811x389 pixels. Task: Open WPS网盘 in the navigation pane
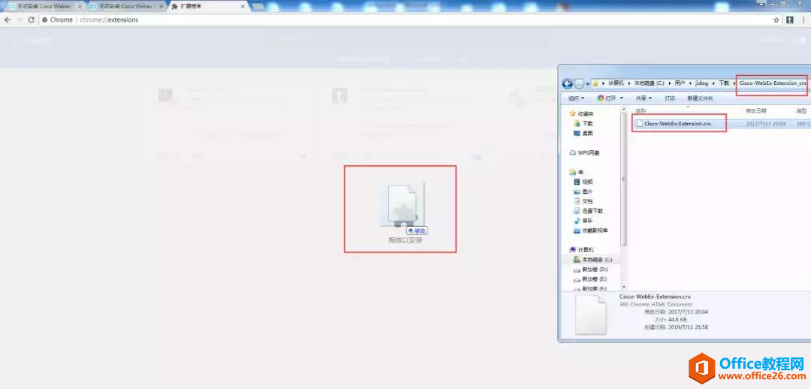pyautogui.click(x=584, y=152)
